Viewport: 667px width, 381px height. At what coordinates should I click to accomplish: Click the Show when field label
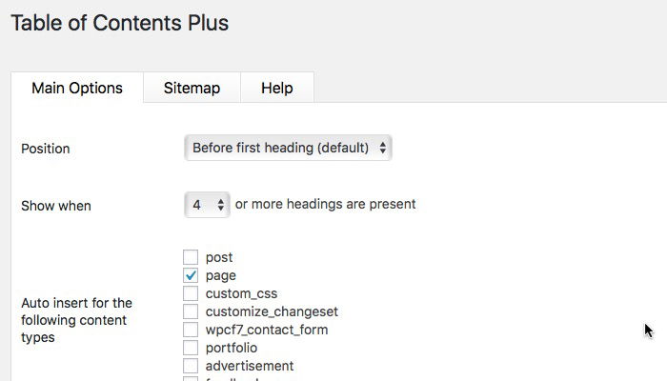click(x=56, y=206)
